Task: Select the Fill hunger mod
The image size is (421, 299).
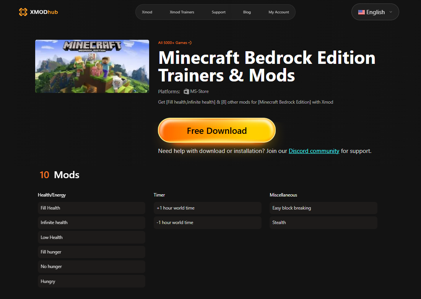Action: click(x=91, y=252)
